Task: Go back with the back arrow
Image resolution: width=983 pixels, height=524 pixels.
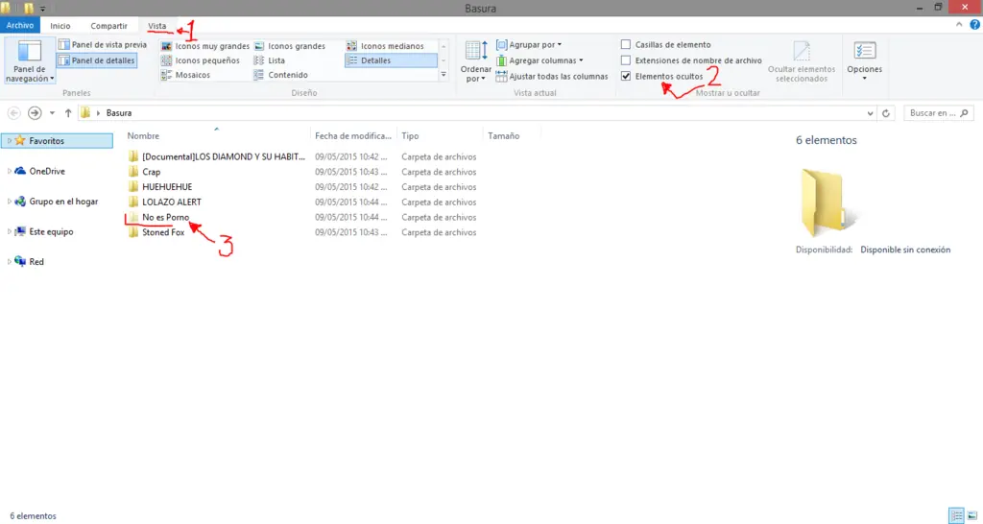Action: point(13,113)
